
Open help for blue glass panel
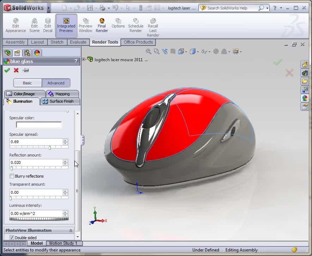click(76, 61)
